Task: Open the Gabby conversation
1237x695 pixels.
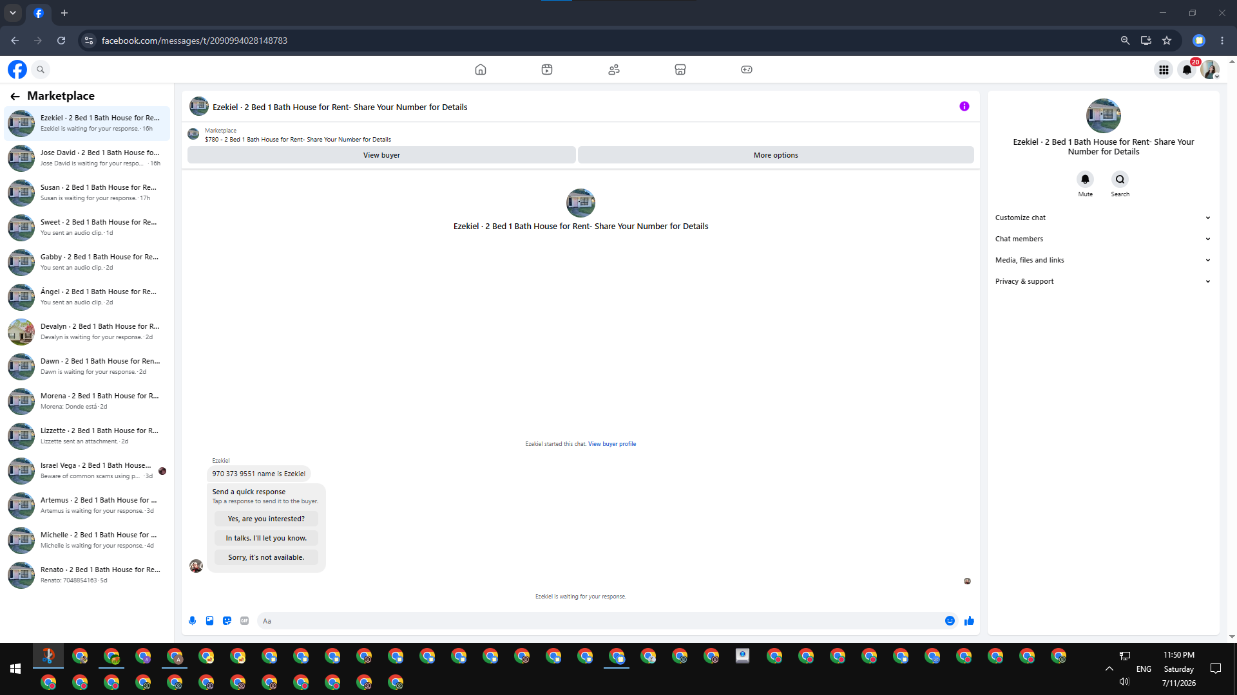Action: click(x=87, y=262)
